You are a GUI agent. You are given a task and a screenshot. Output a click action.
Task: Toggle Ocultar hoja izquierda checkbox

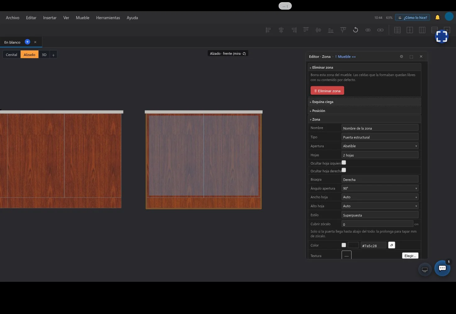344,162
